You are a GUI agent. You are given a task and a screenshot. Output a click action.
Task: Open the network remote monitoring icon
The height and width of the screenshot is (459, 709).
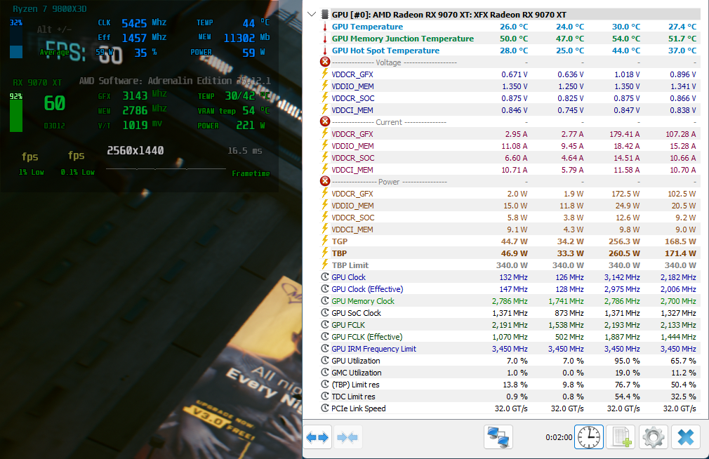coord(498,437)
